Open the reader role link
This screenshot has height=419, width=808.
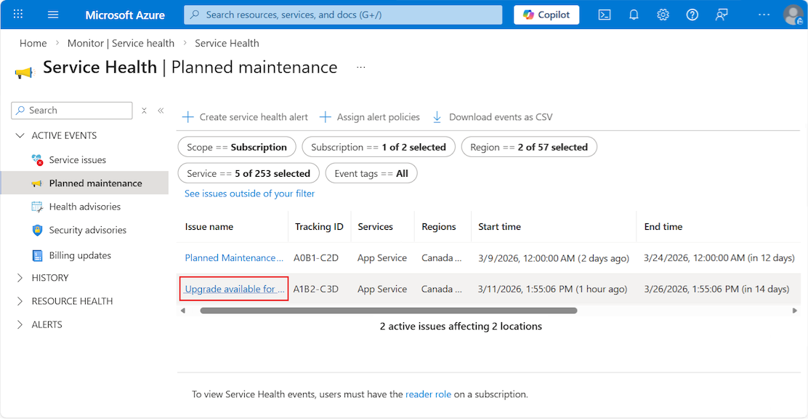pyautogui.click(x=428, y=394)
